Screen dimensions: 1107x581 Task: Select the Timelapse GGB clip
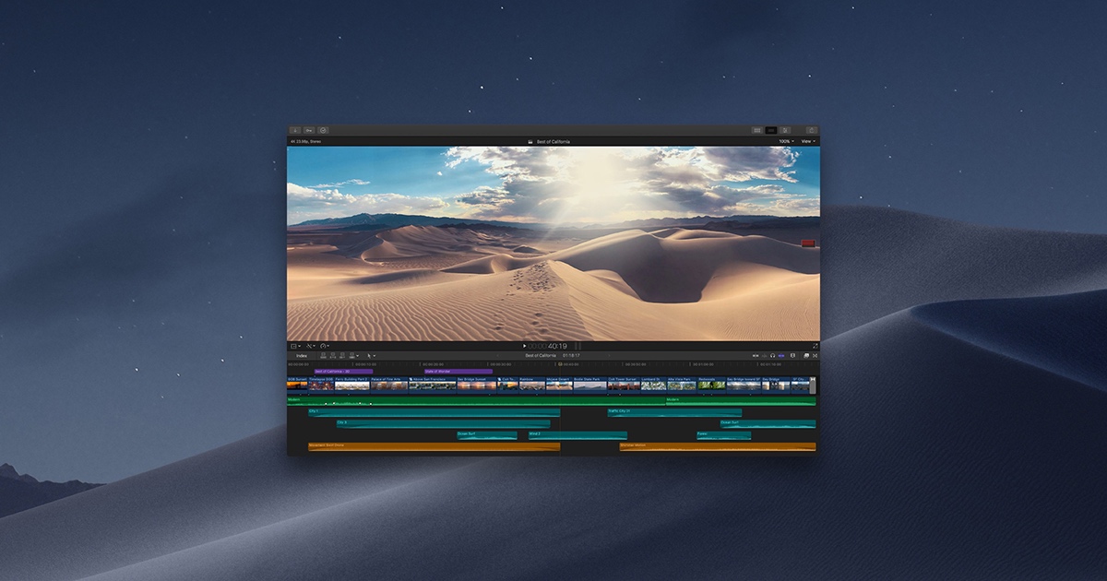321,384
